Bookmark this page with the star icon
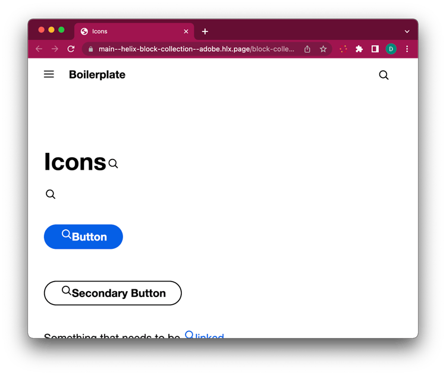 tap(323, 49)
